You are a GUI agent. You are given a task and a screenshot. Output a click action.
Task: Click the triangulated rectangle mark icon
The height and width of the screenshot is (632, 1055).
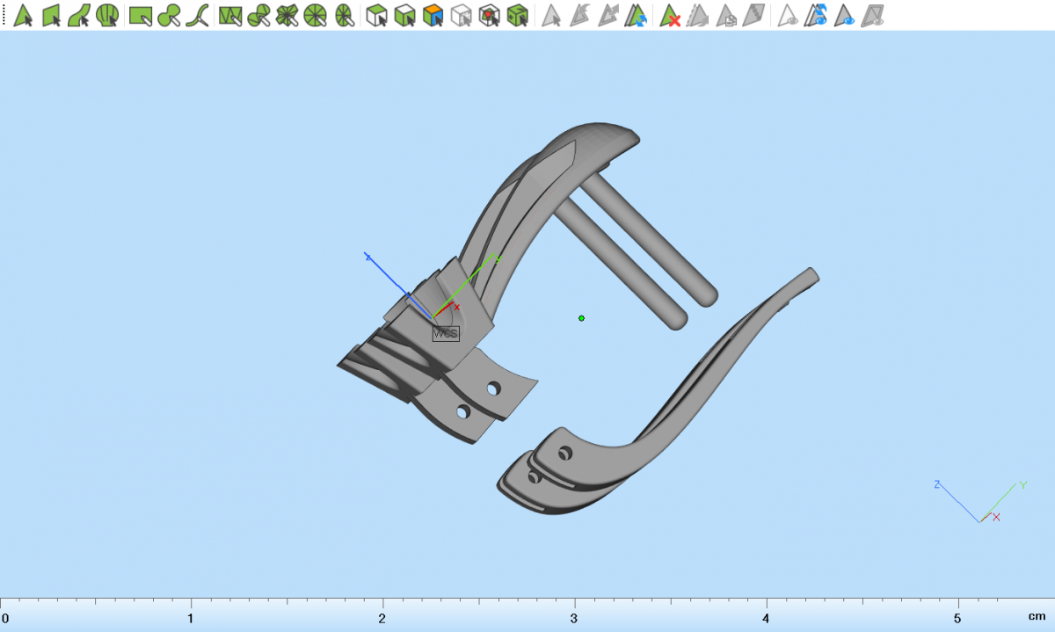[230, 15]
